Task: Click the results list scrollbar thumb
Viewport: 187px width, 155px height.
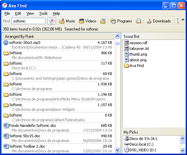Action: click(x=117, y=43)
